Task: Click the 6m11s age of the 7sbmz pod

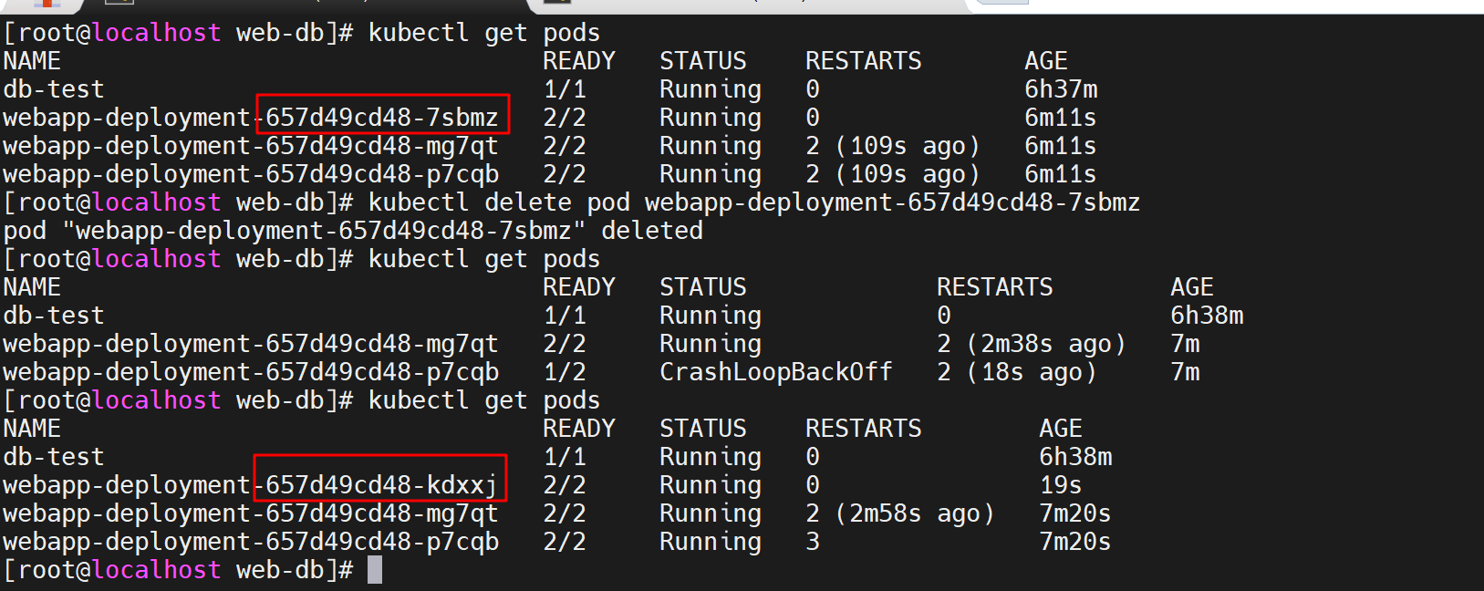Action: (x=1060, y=118)
